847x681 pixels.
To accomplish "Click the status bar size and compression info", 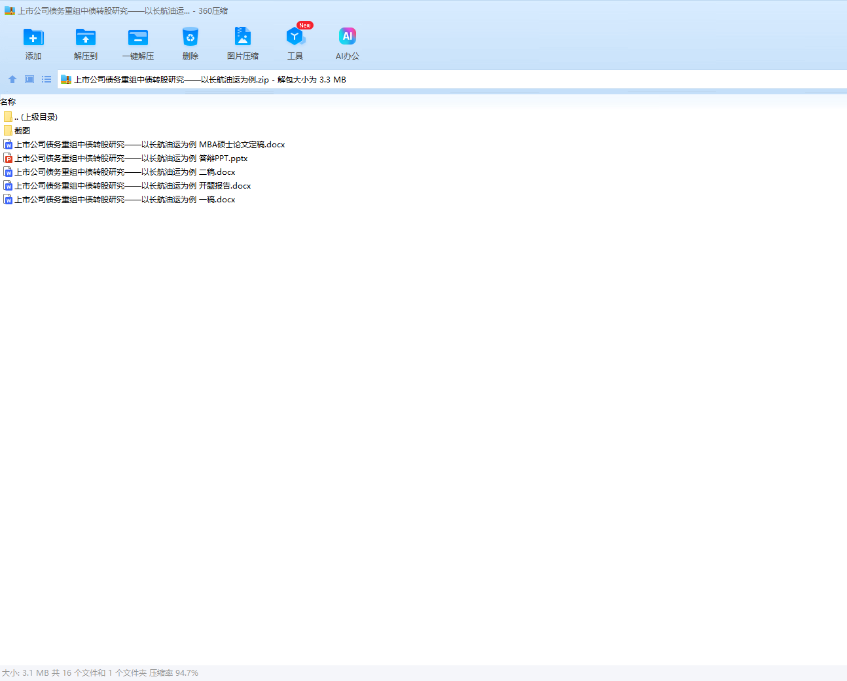I will 100,672.
